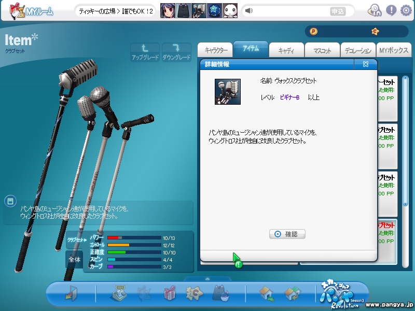The width and height of the screenshot is (415, 311).
Task: Click the ビギナーB level text
Action: tap(289, 97)
